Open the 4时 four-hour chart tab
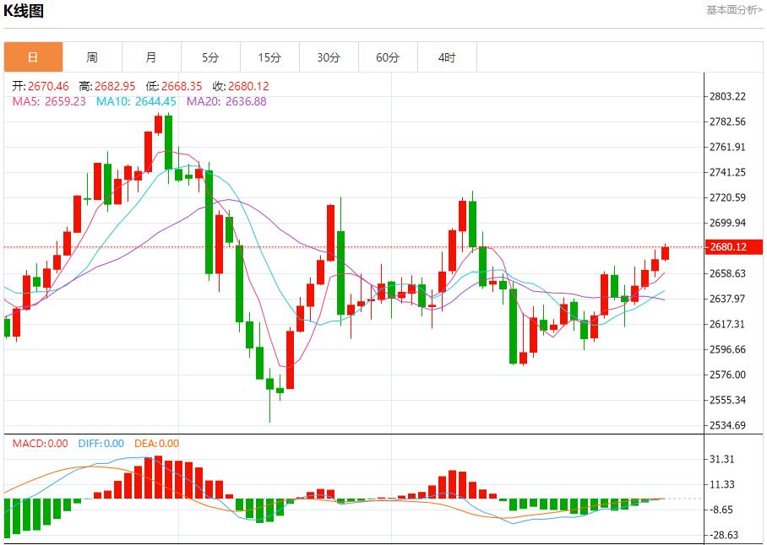767x545 pixels. coord(447,57)
